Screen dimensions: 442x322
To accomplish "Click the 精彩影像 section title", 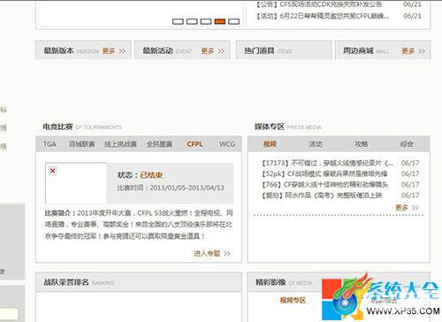I will 271,282.
